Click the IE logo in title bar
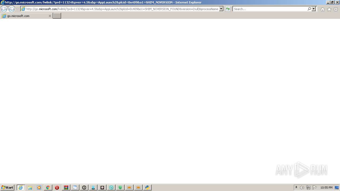340x191 pixels. 3,2
